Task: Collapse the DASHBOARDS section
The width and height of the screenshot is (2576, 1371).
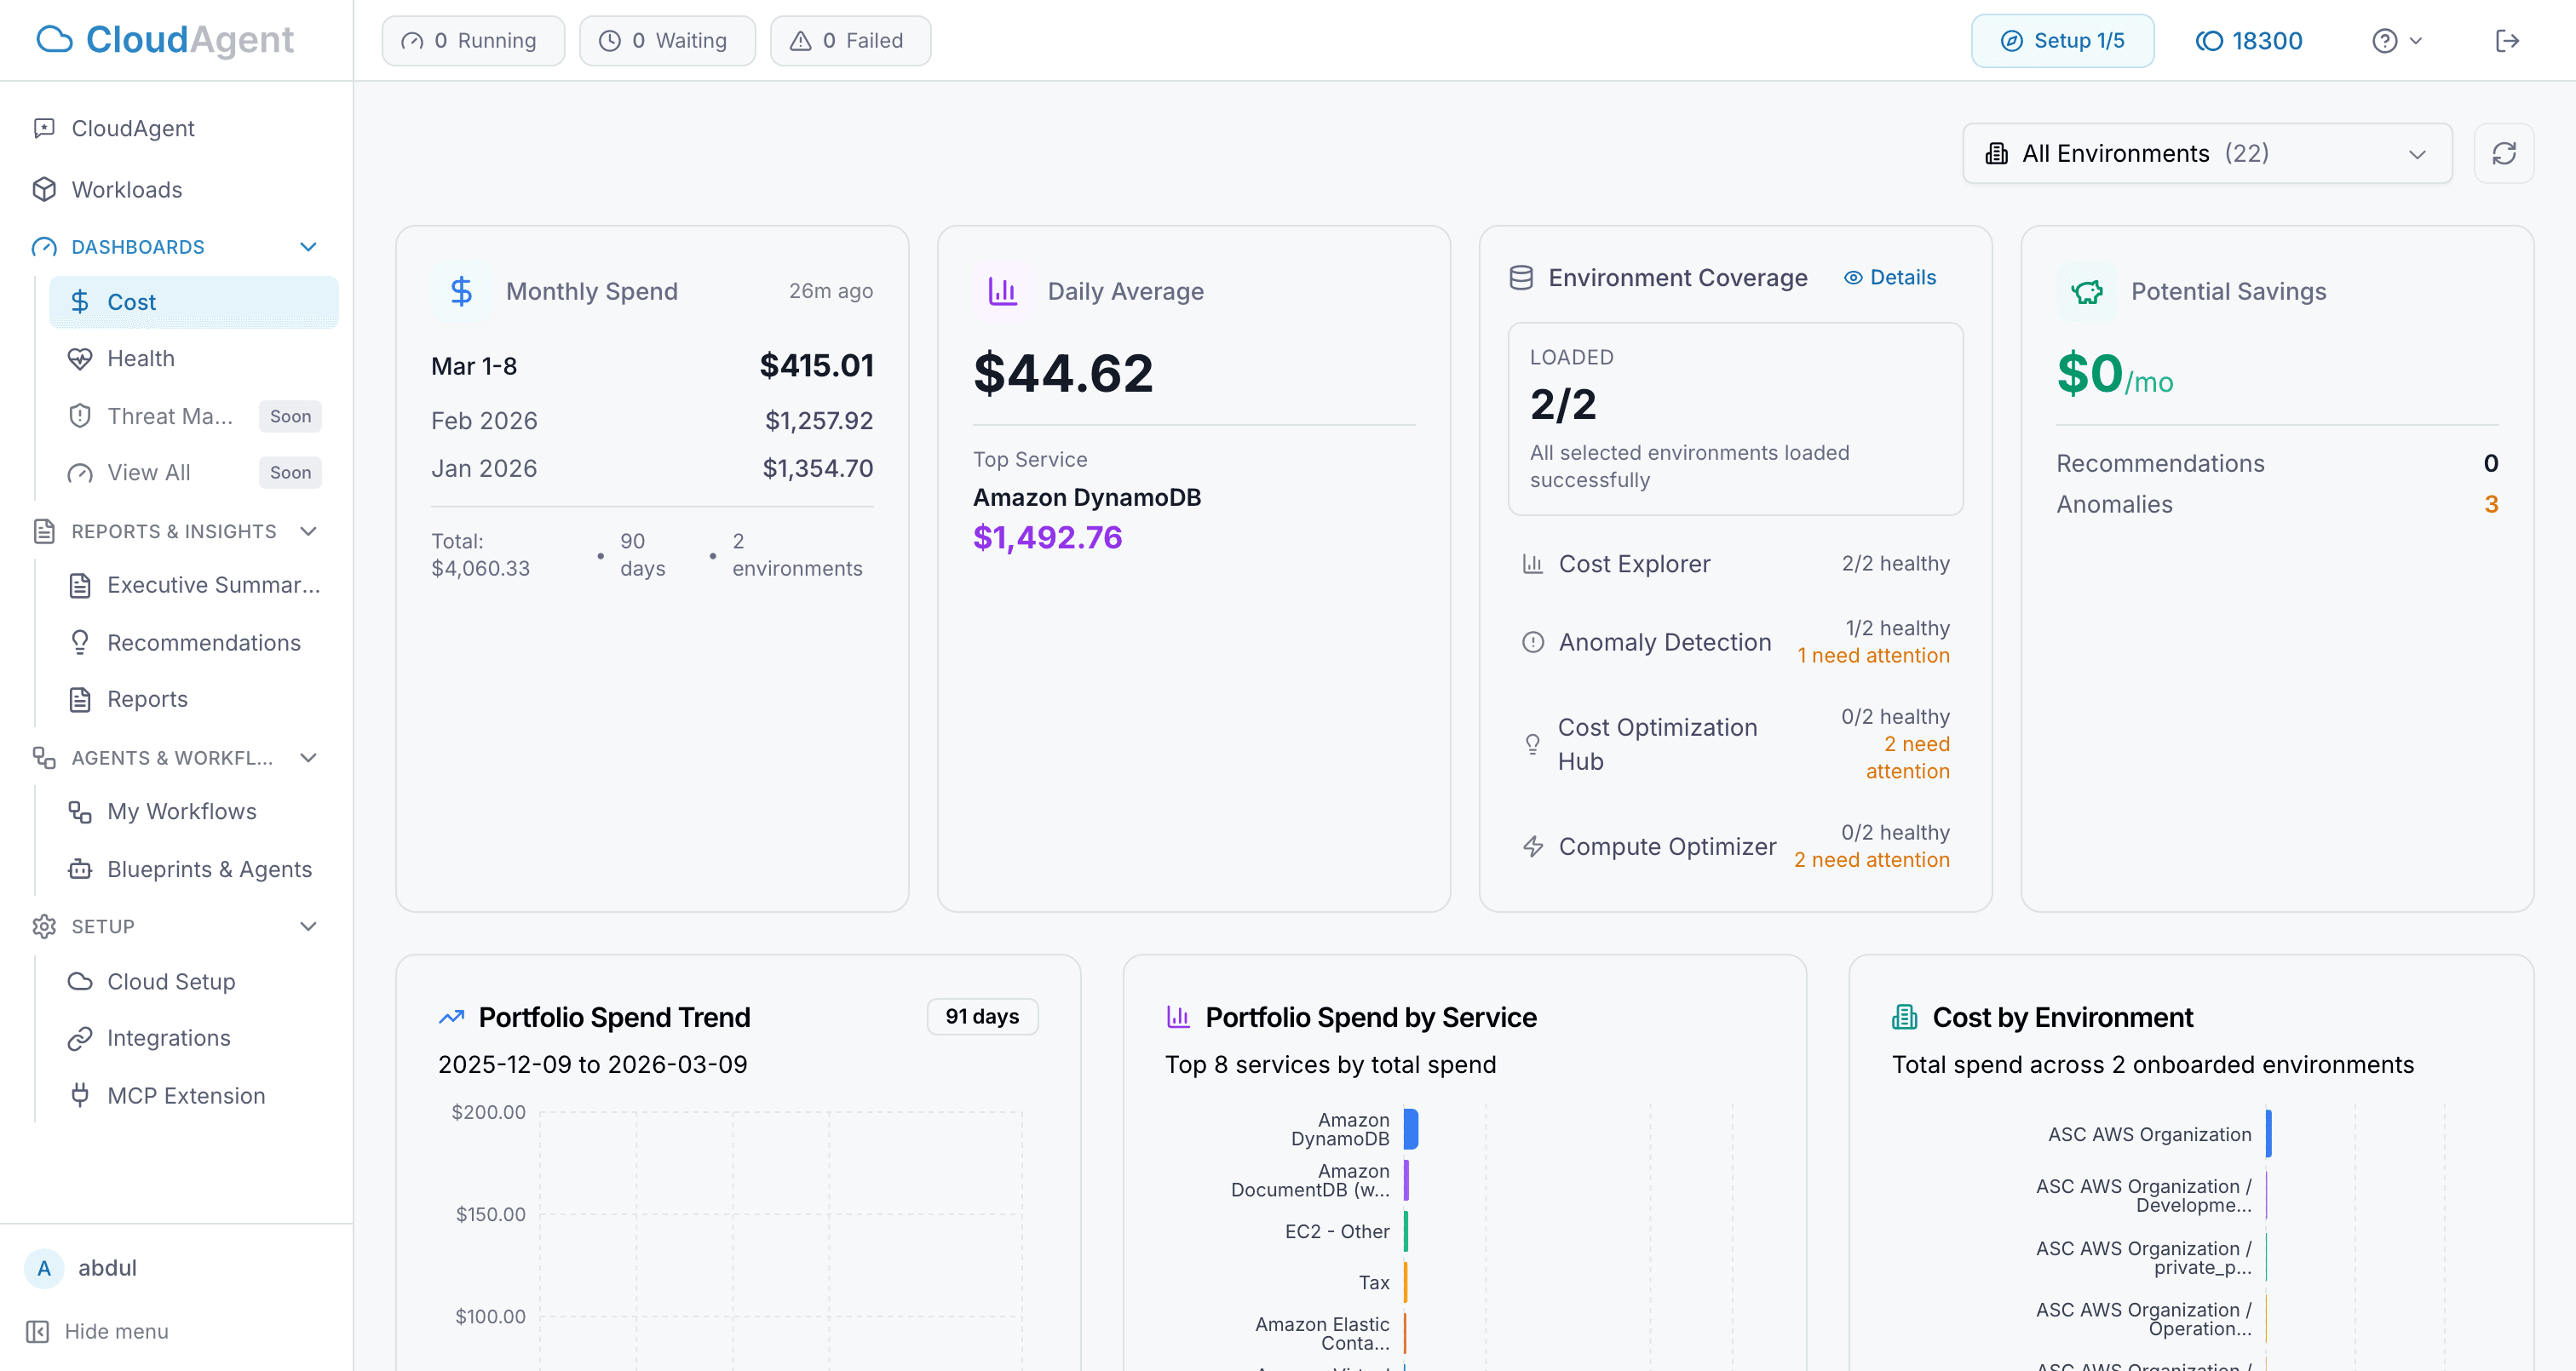Action: click(x=308, y=246)
